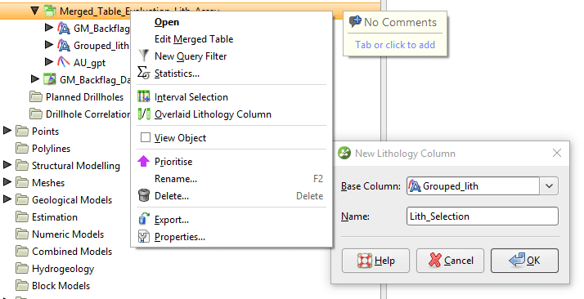The width and height of the screenshot is (584, 299).
Task: Click the Overlaid Lithology Column icon
Action: point(144,114)
